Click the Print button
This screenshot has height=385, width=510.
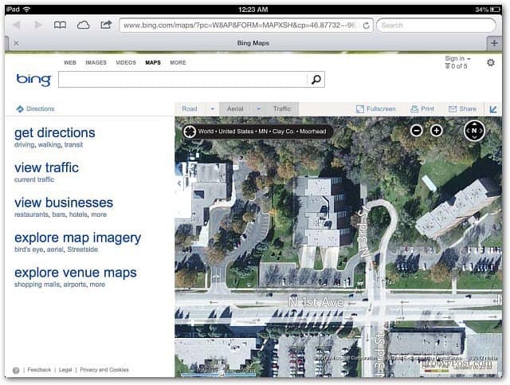pos(422,109)
